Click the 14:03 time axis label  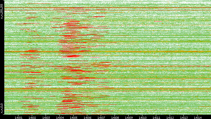point(46,118)
